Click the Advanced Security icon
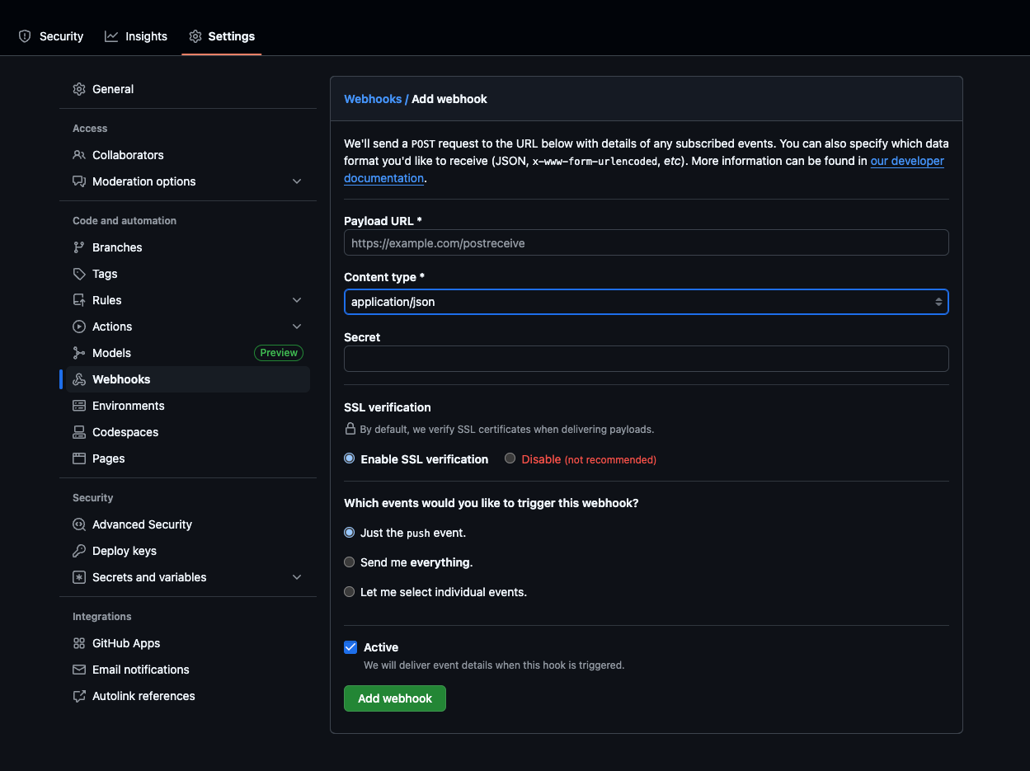 (x=79, y=524)
